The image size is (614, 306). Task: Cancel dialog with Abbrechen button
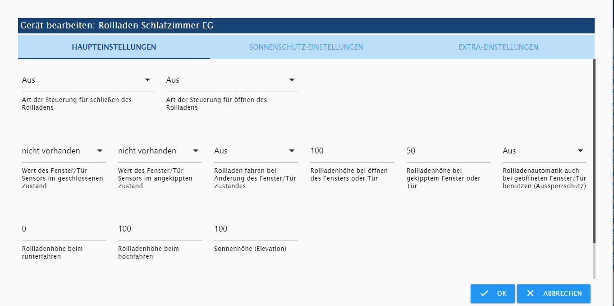click(x=554, y=293)
